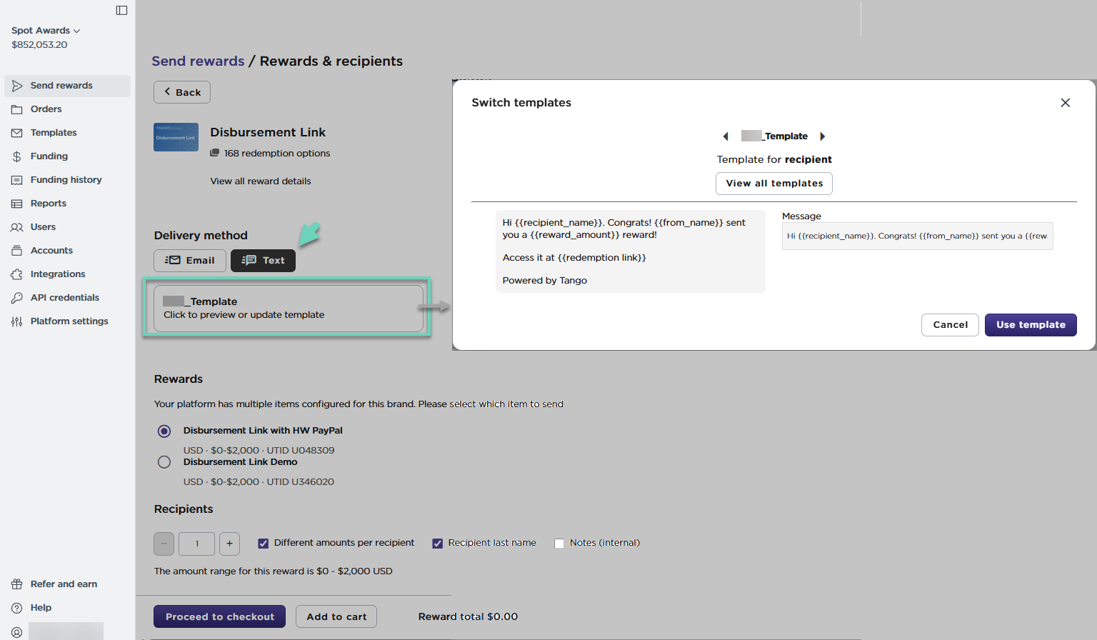Go to next template arrow

(822, 136)
